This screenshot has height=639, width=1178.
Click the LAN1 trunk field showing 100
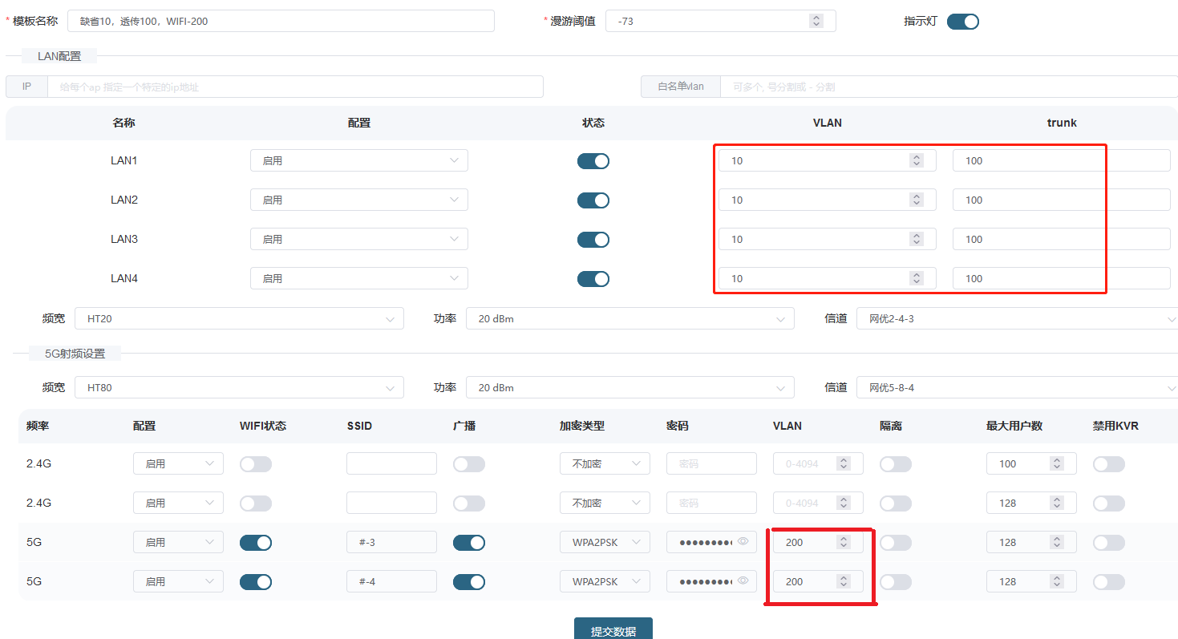pyautogui.click(x=1060, y=161)
